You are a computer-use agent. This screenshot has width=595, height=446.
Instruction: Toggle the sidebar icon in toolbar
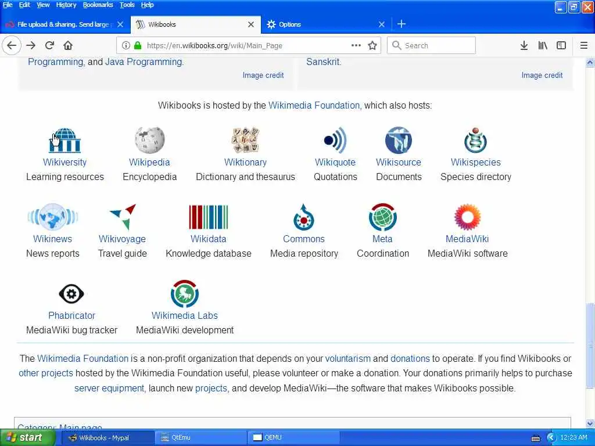(x=561, y=45)
